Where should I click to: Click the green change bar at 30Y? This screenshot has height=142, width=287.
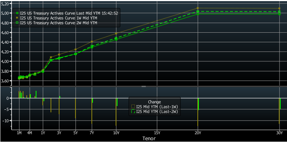pos(280,104)
